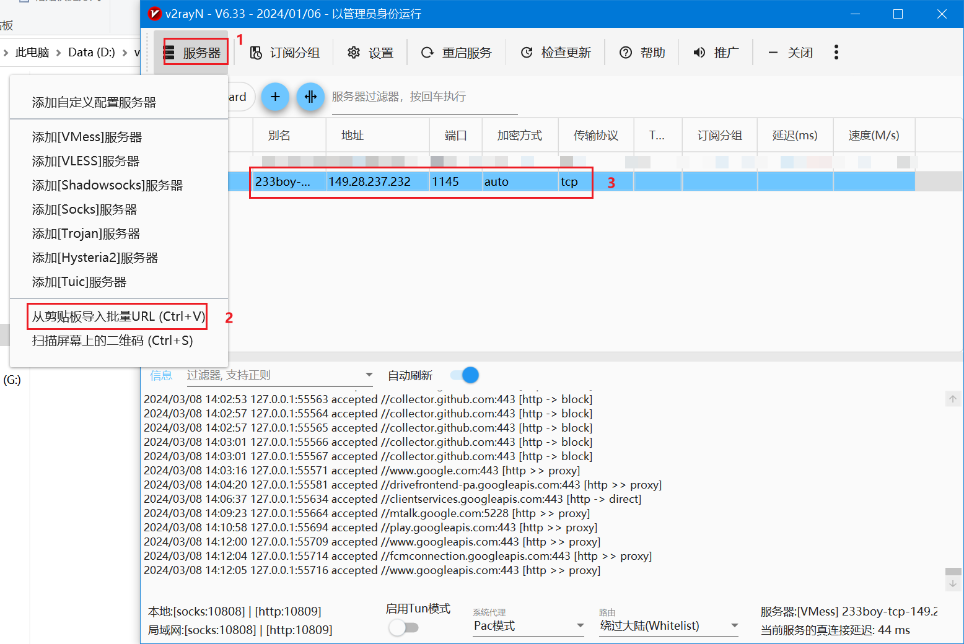Sort by the 加密方式 column header
Screen dimensions: 964x644
click(x=520, y=135)
